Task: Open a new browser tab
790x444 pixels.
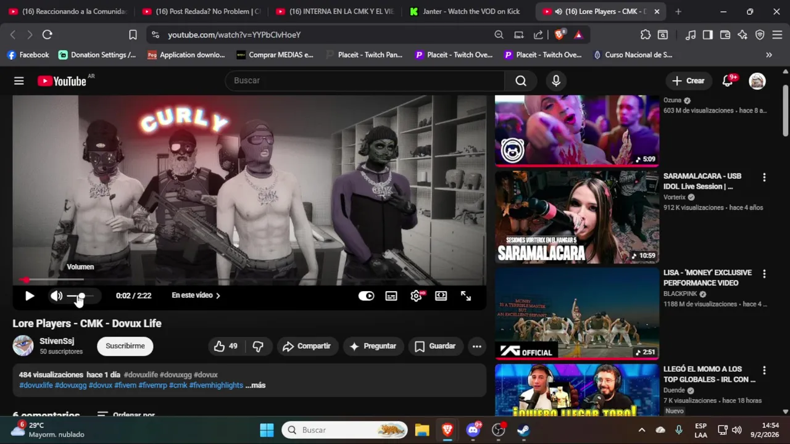Action: [678, 11]
